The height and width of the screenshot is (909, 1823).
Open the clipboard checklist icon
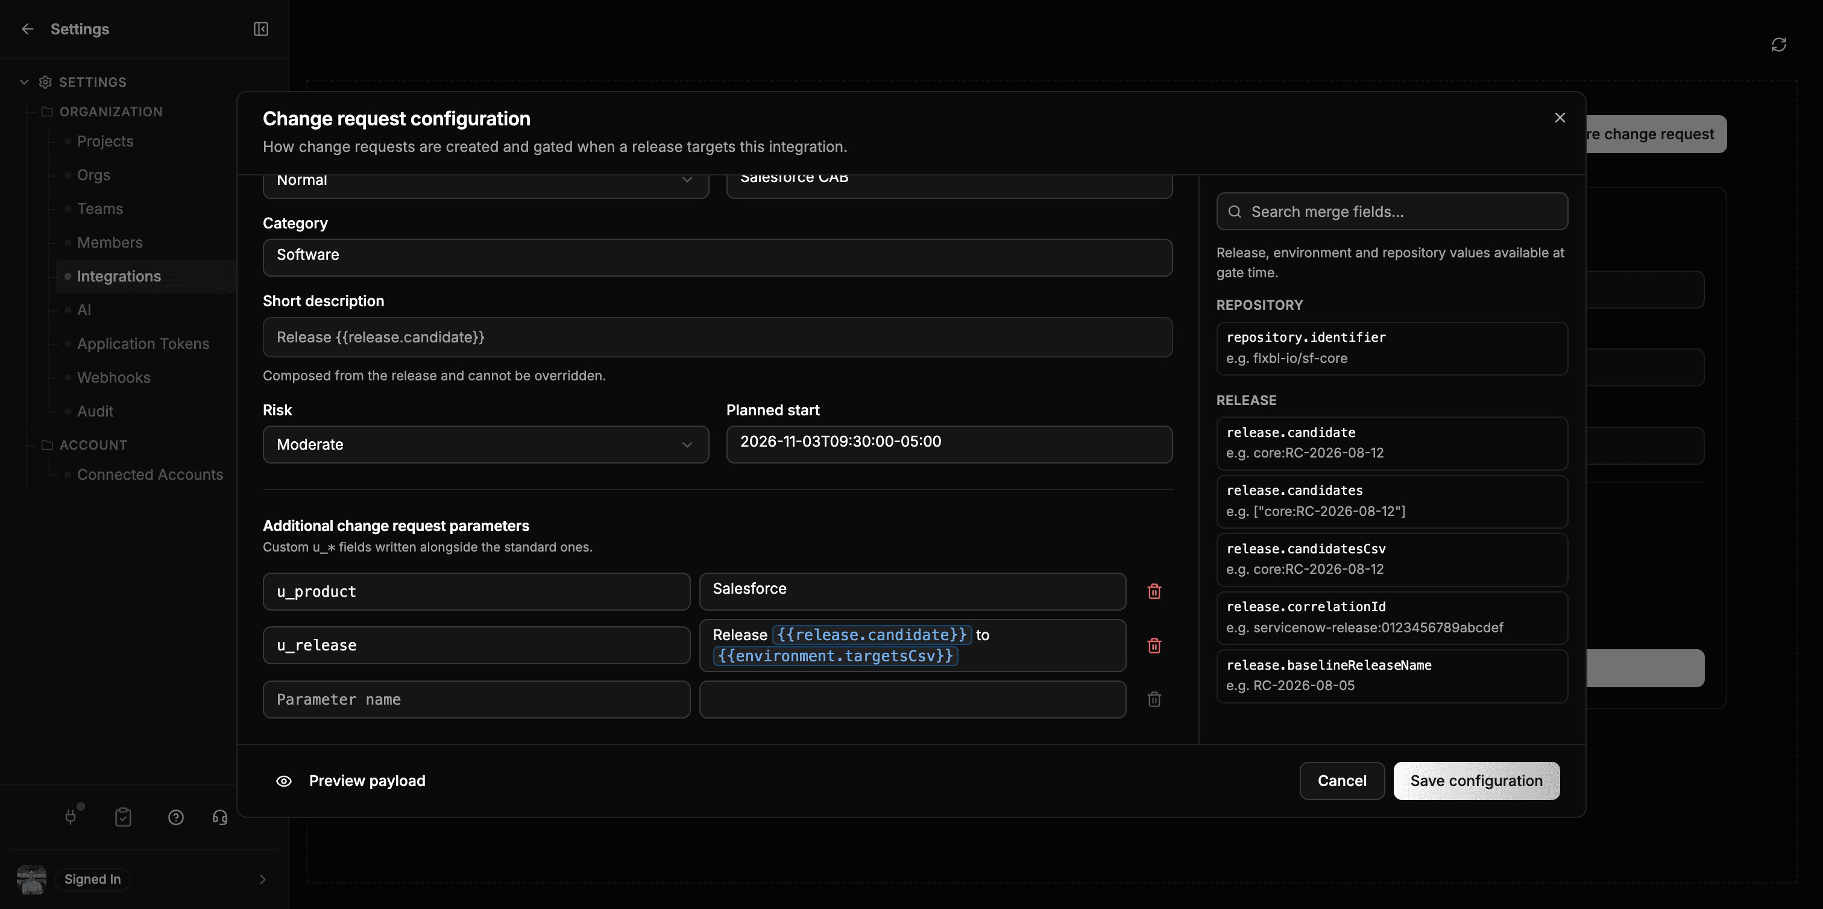click(x=123, y=818)
